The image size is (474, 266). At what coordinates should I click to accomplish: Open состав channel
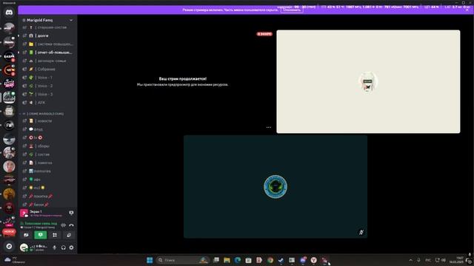pos(47,154)
